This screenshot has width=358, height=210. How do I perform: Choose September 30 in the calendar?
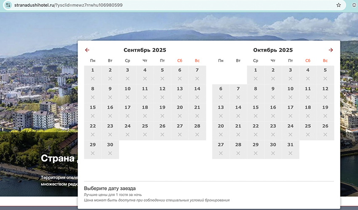110,149
